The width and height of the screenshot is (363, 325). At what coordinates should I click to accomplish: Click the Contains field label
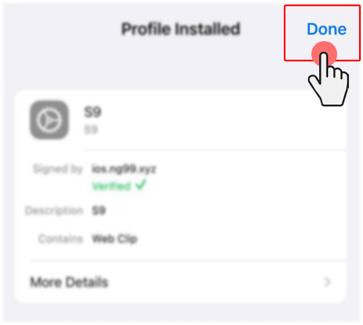(x=61, y=239)
